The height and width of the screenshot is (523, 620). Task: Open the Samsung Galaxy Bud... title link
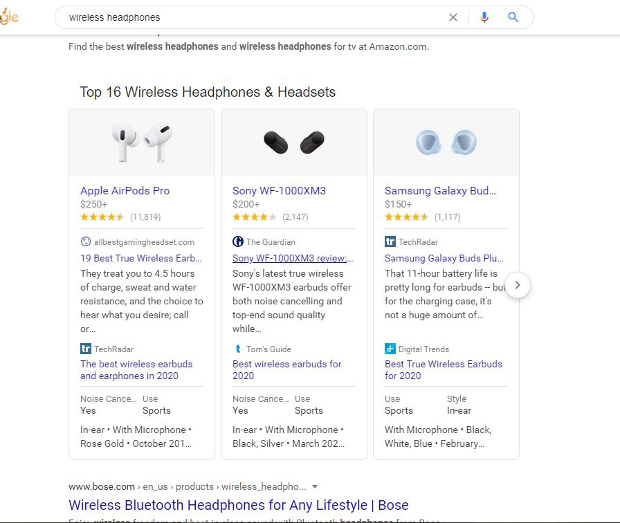tap(440, 190)
